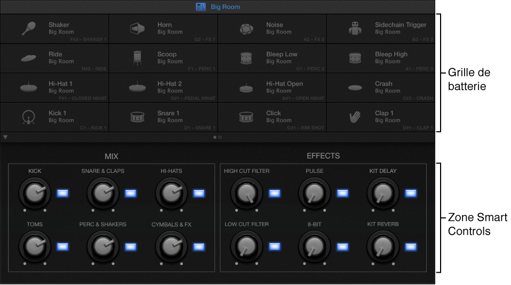The height and width of the screenshot is (285, 511).
Task: Click the "Crash" pad name
Action: click(x=384, y=84)
